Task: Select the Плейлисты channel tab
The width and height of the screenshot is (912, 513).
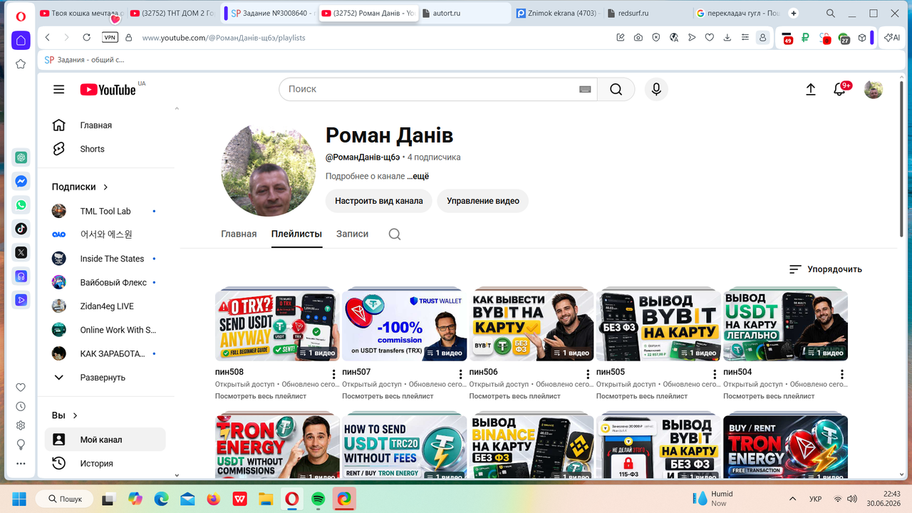Action: (x=296, y=234)
